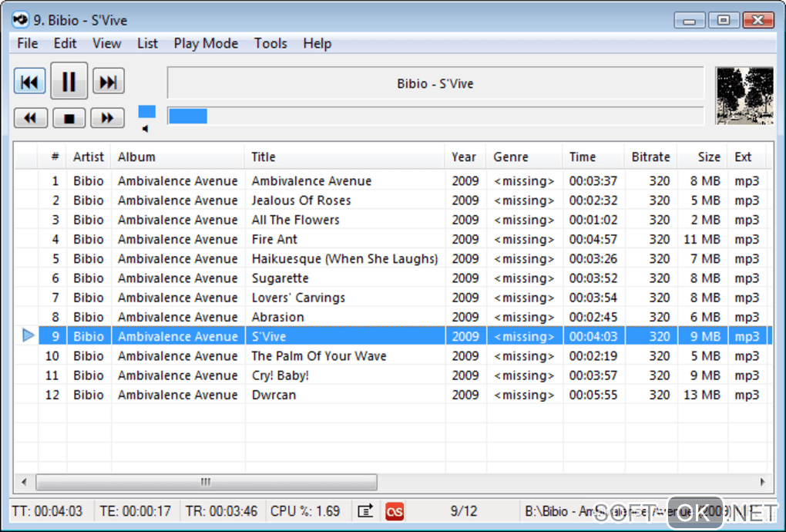Click the song progress seek bar
The image size is (786, 532).
(x=435, y=116)
